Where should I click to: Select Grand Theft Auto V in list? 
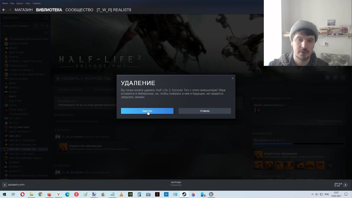(20, 131)
